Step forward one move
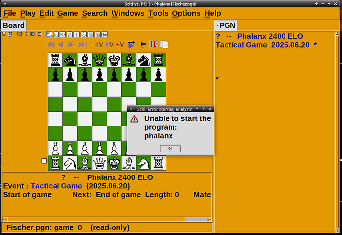Viewport: 342px width, 235px height. (x=71, y=45)
